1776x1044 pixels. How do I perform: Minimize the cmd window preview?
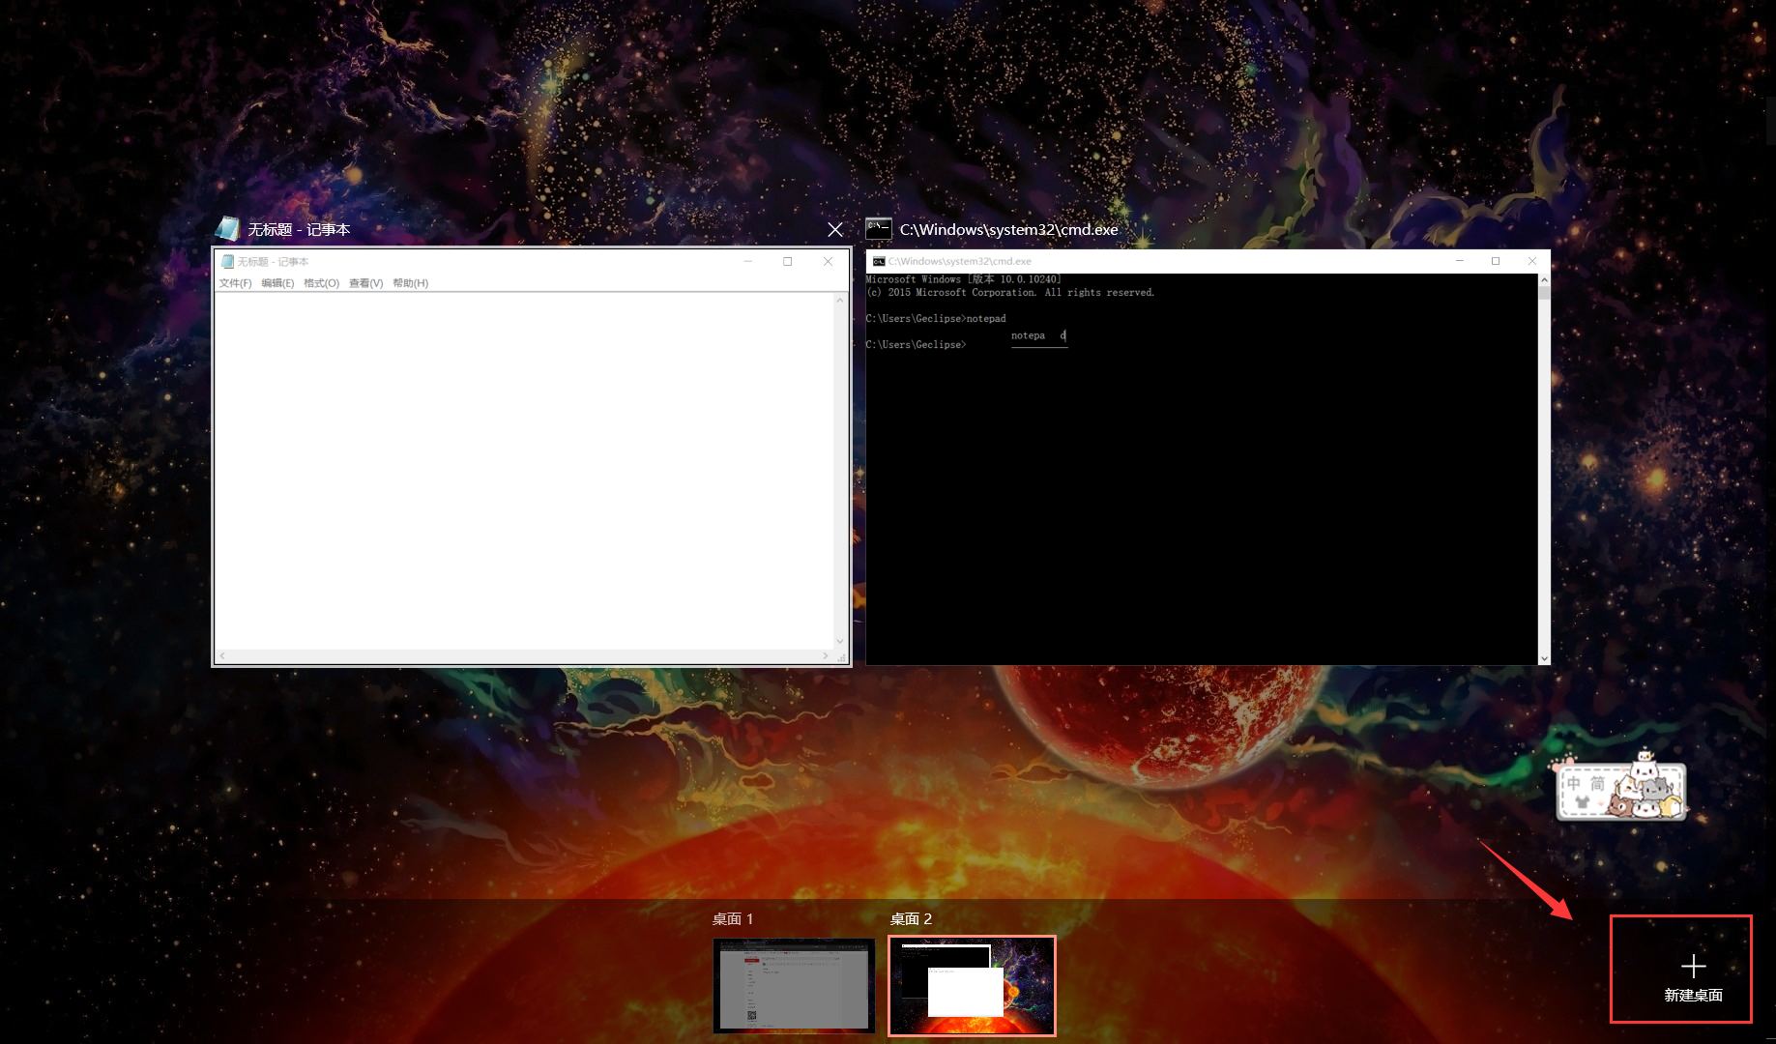coord(1460,261)
